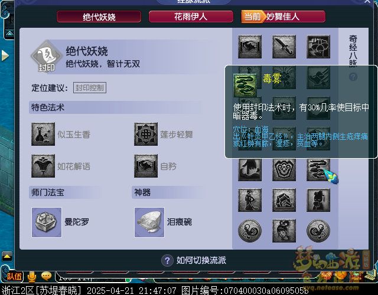
Task: Open the 泪痕碗 artifact bowl item
Action: (149, 222)
